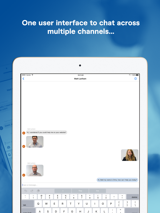Tap the 4 / $ key
The image size is (160, 213).
[x=57, y=197]
